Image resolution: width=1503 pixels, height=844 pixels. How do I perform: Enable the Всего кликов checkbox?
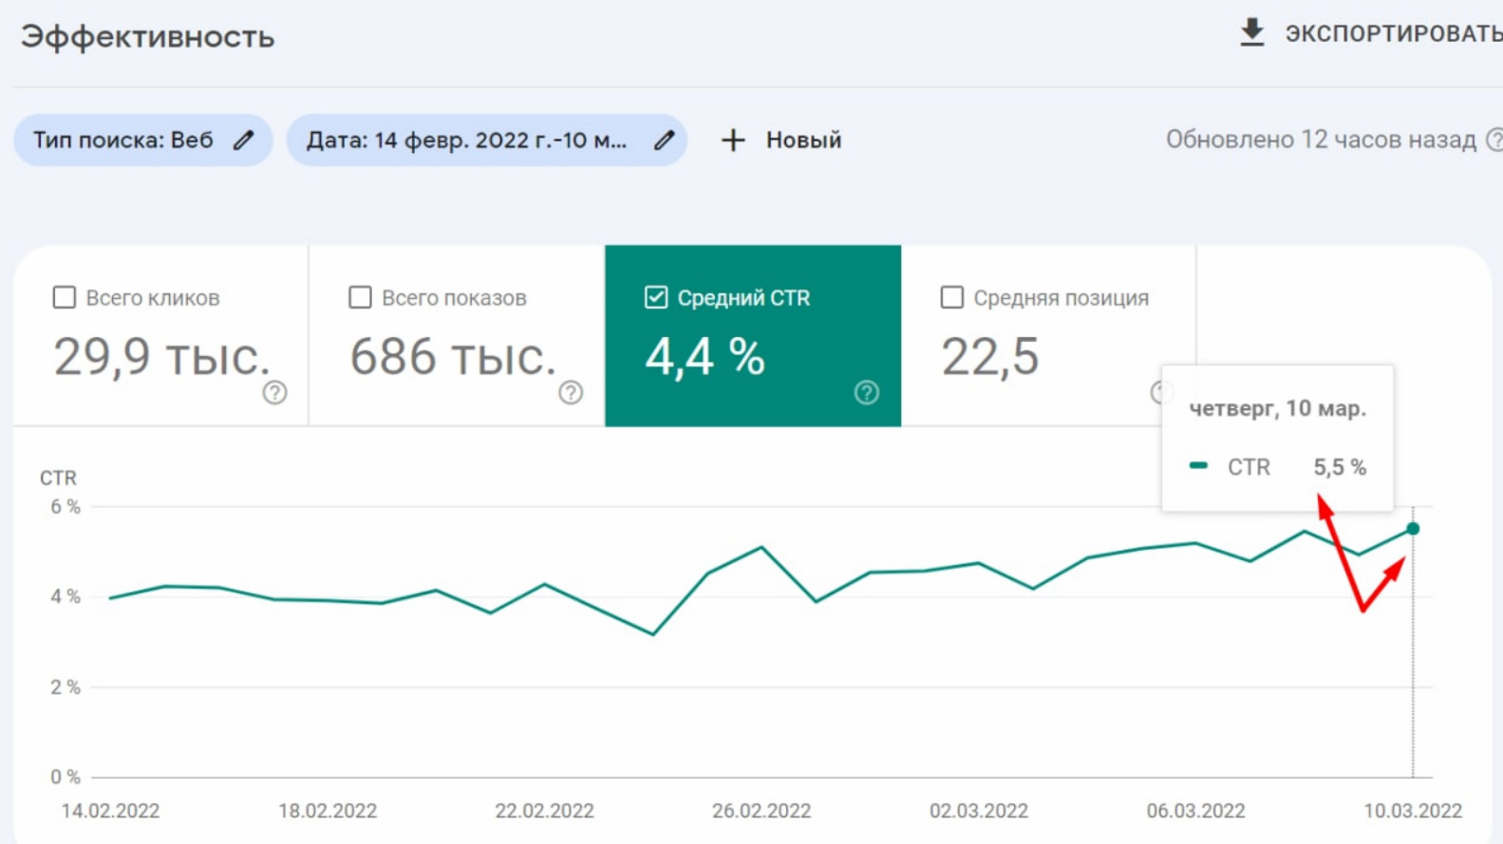[65, 298]
